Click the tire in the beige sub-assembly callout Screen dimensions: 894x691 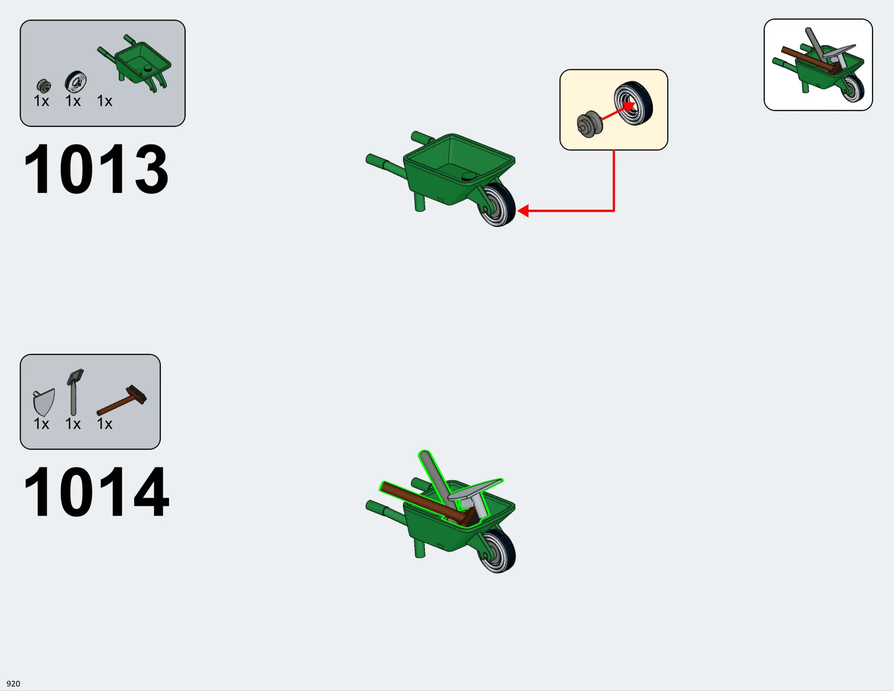point(633,103)
